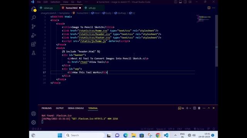Screen dimensions: 247x138
Task: Open the Selection menu
Action: (55, 2)
